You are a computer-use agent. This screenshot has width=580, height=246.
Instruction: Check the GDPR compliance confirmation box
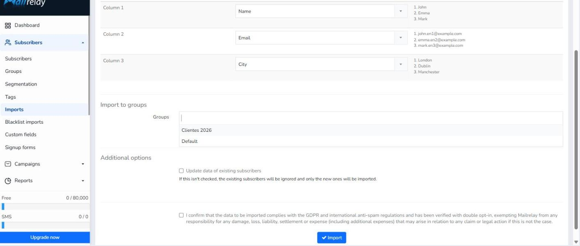pyautogui.click(x=181, y=215)
